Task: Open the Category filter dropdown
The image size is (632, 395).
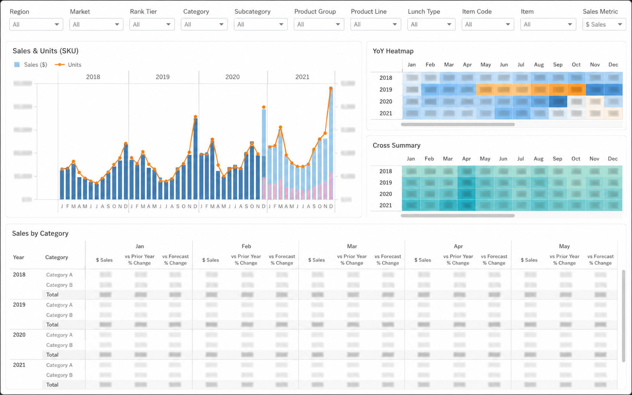Action: pyautogui.click(x=204, y=24)
